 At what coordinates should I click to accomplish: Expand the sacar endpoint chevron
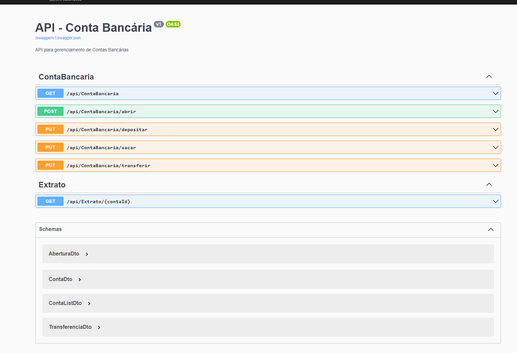(x=496, y=147)
